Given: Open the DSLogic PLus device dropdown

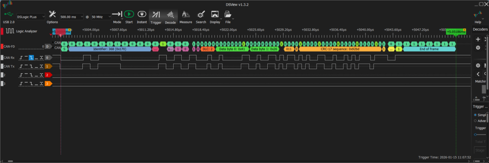Looking at the screenshot, I should point(37,17).
